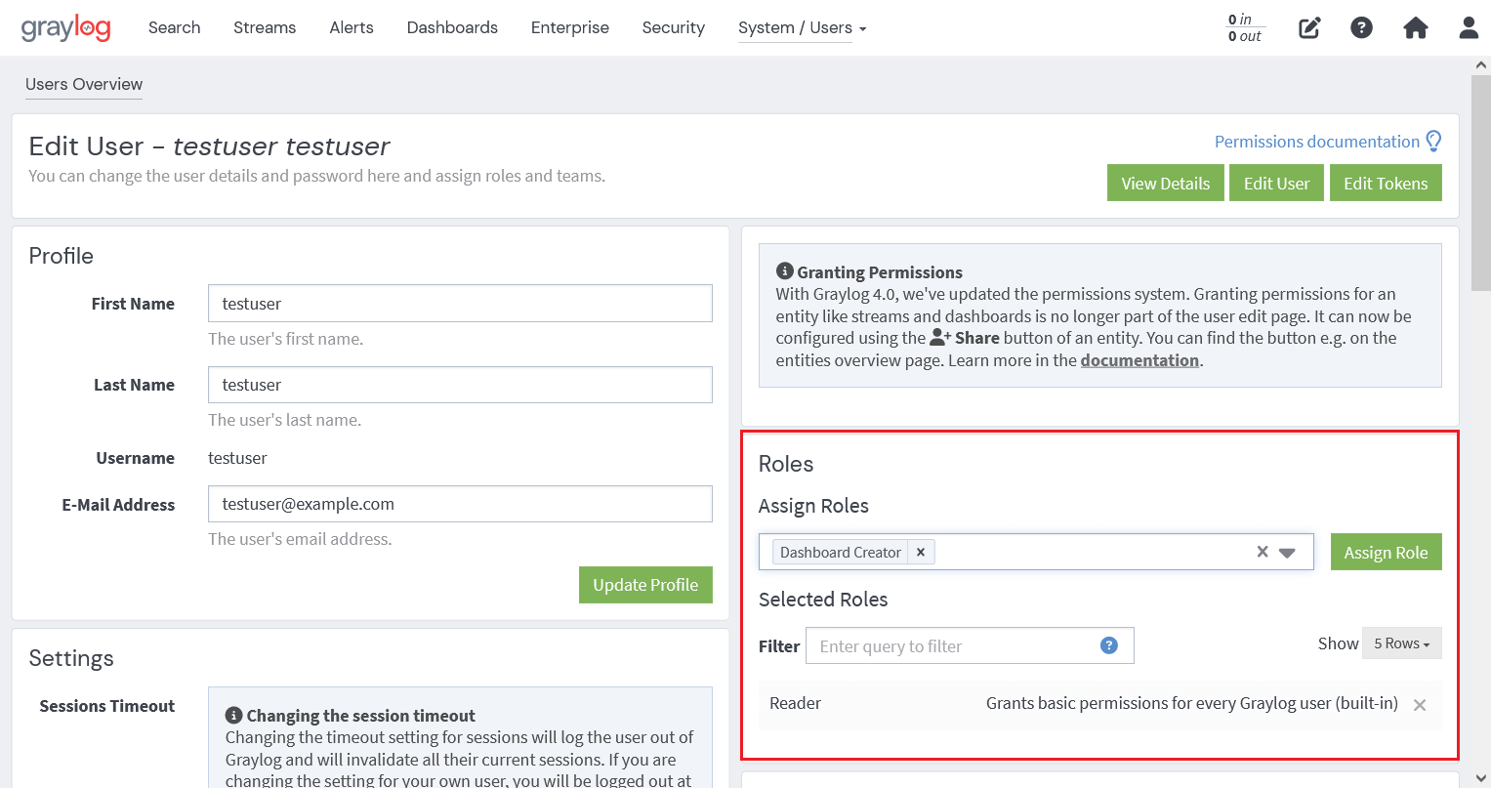Expand the Assign Roles dropdown arrow
This screenshot has width=1491, height=788.
pos(1287,553)
